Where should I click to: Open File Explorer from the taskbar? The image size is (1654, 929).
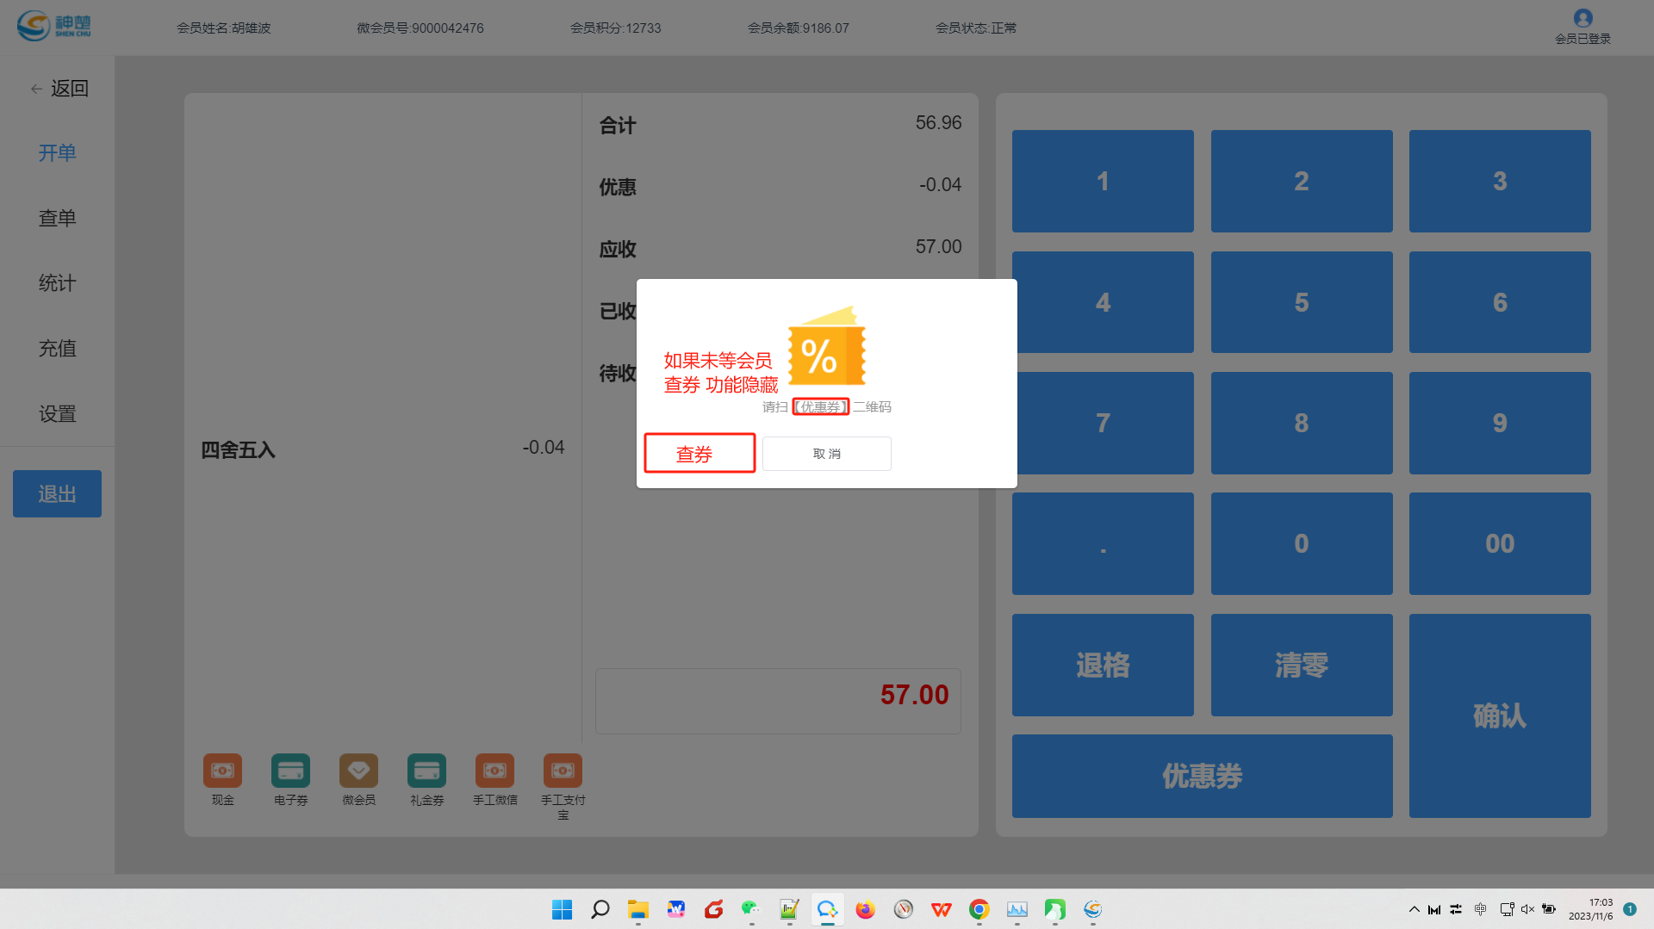tap(638, 909)
